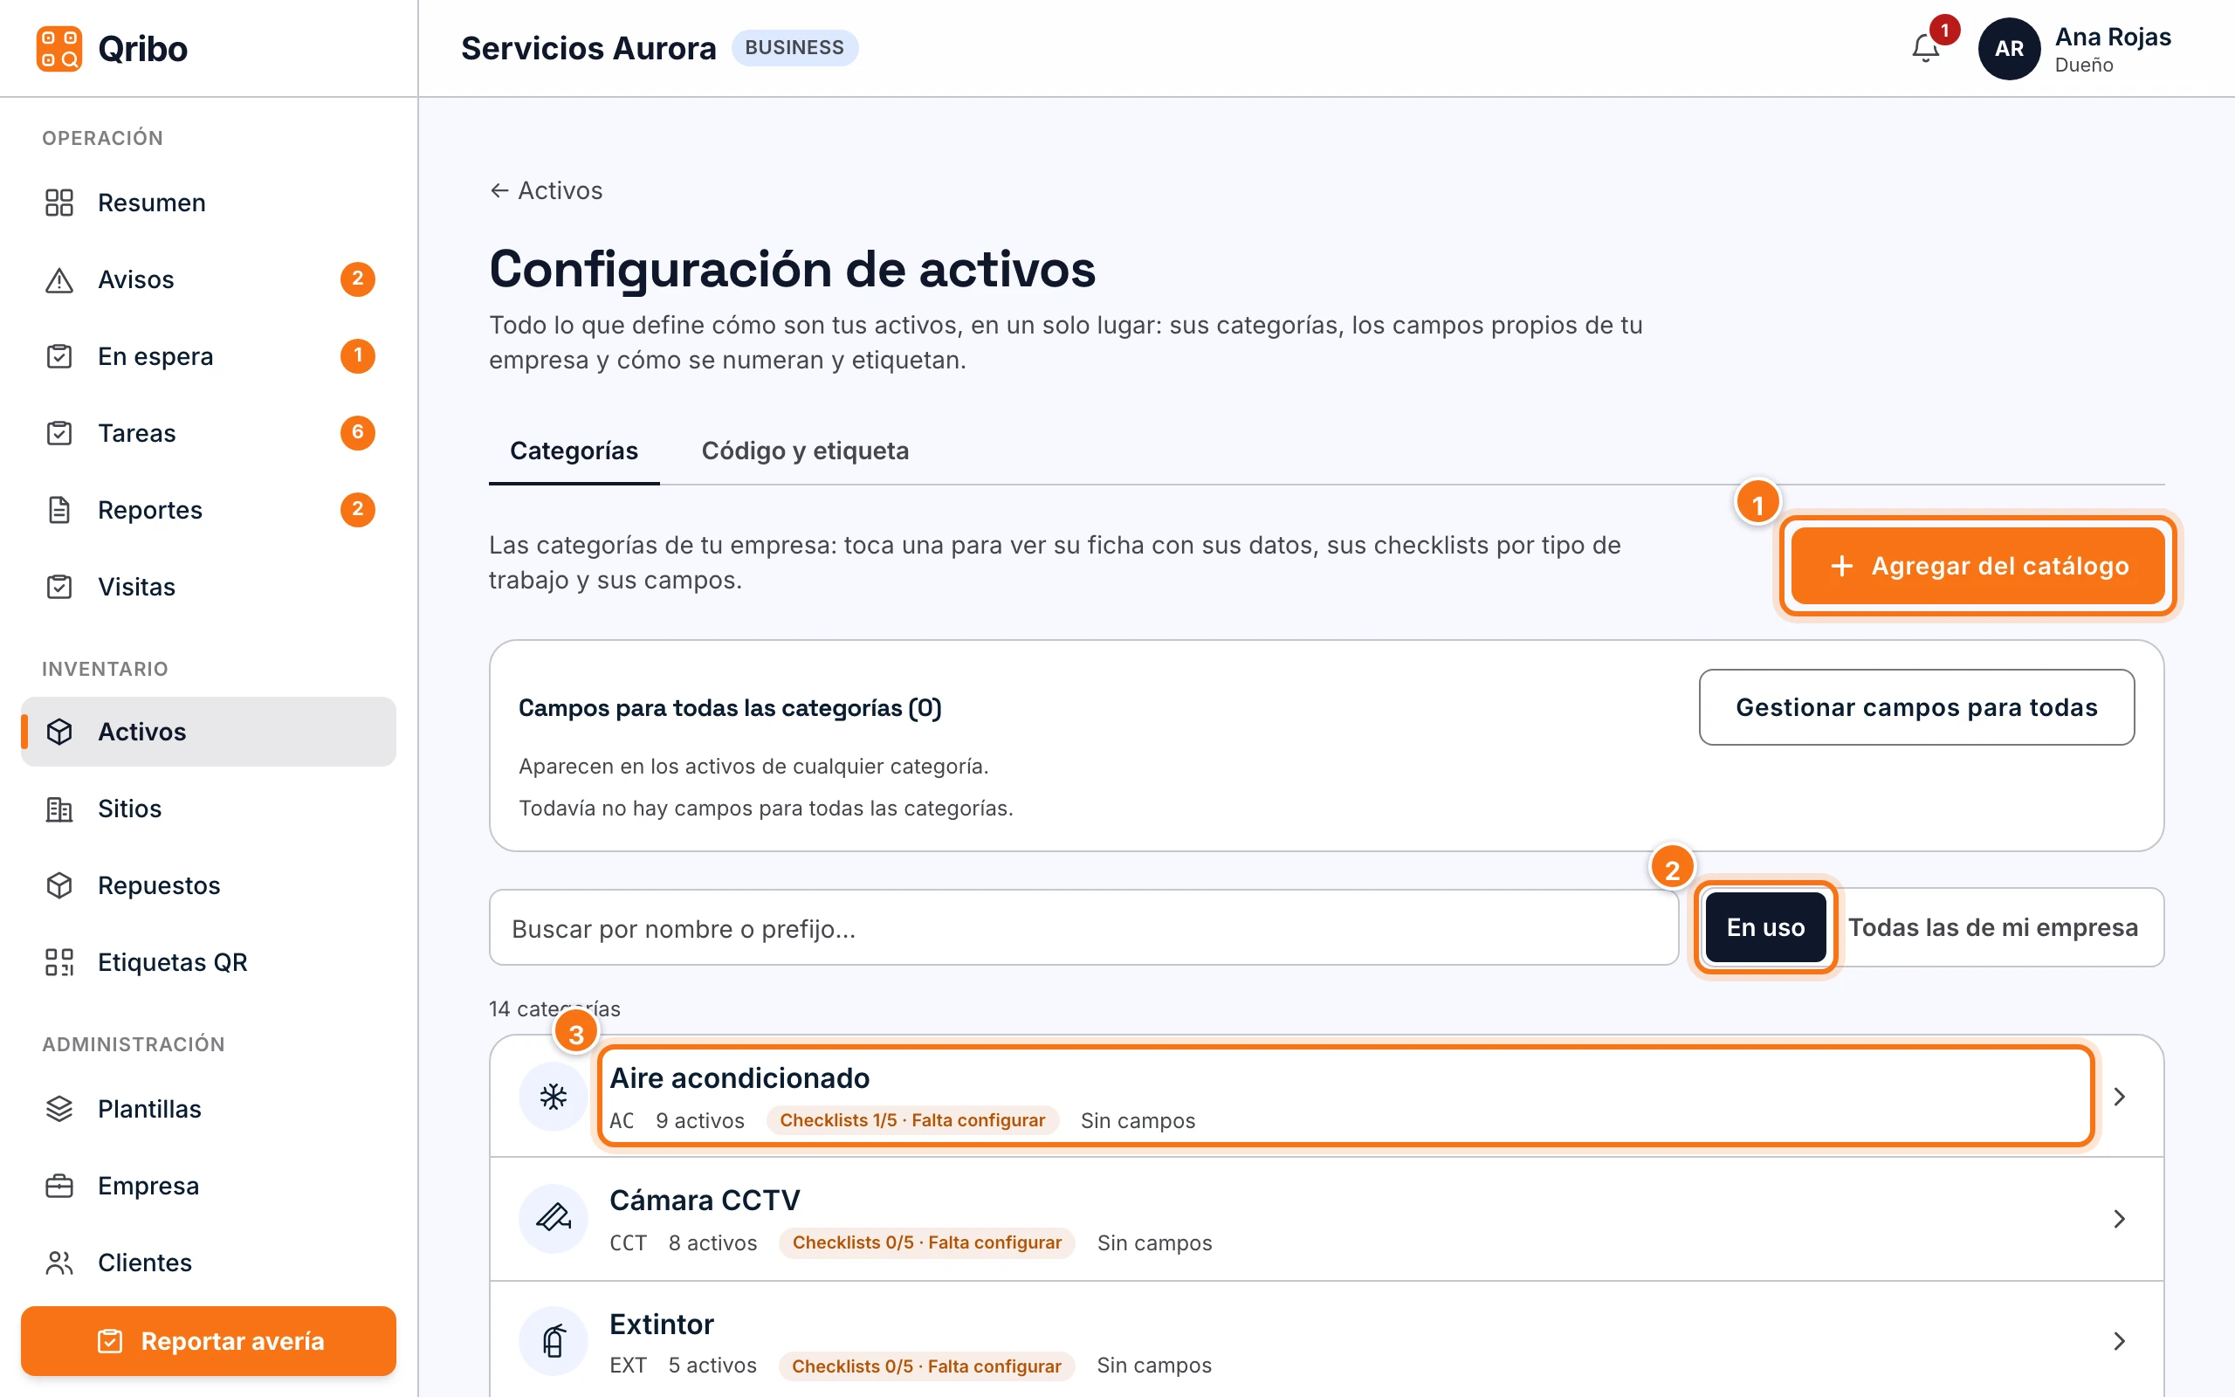Click the Tareas clipboard icon
This screenshot has height=1397, width=2235.
tap(59, 432)
